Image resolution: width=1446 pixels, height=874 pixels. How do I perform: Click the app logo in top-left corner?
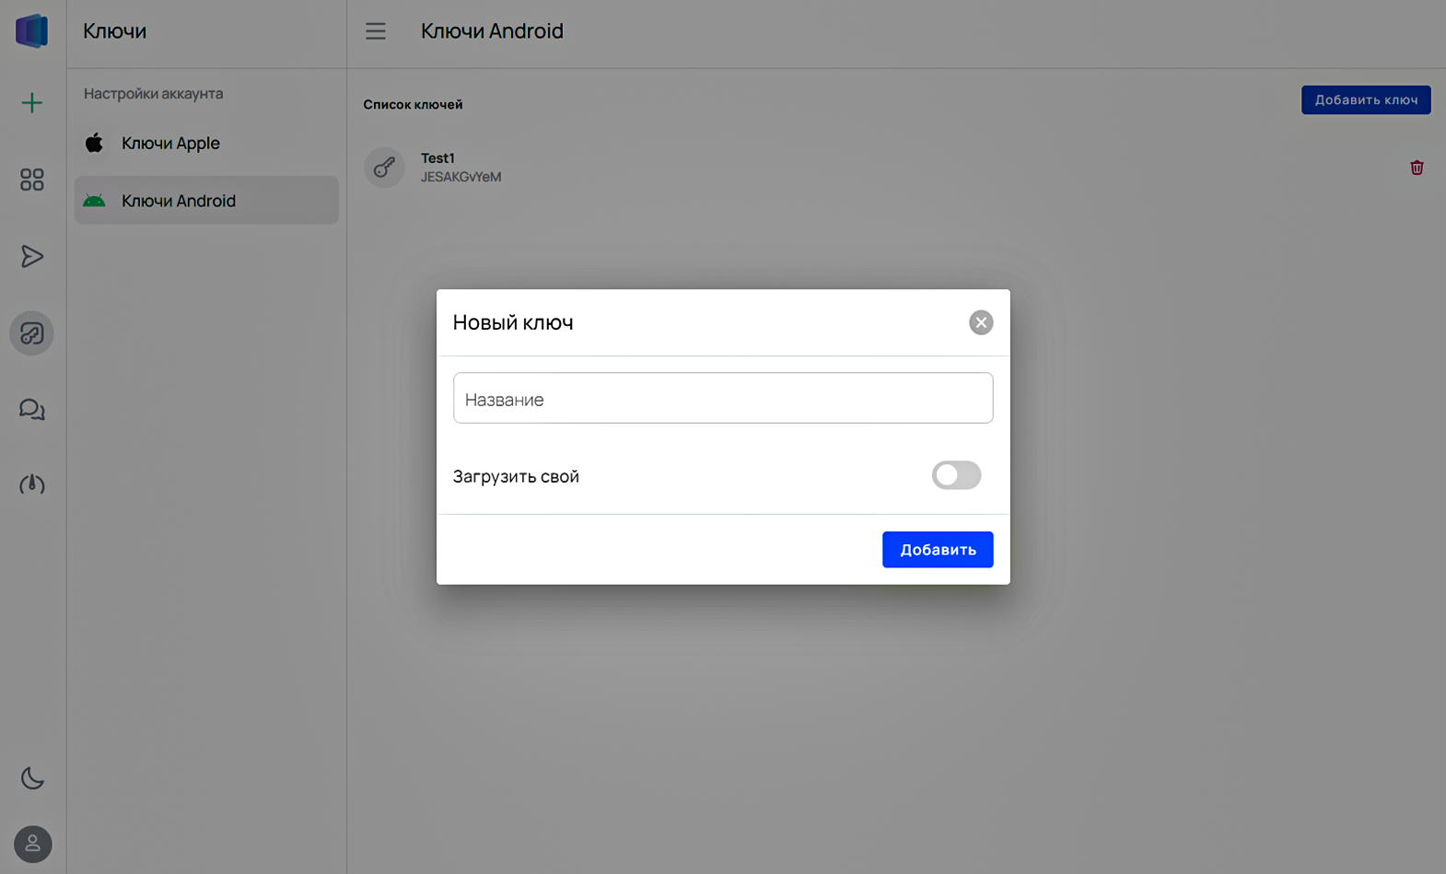point(32,31)
